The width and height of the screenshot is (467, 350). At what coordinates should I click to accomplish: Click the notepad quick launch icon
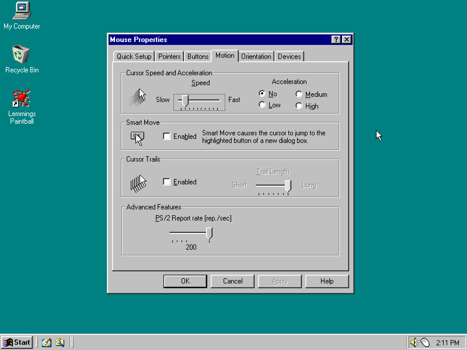pyautogui.click(x=46, y=342)
